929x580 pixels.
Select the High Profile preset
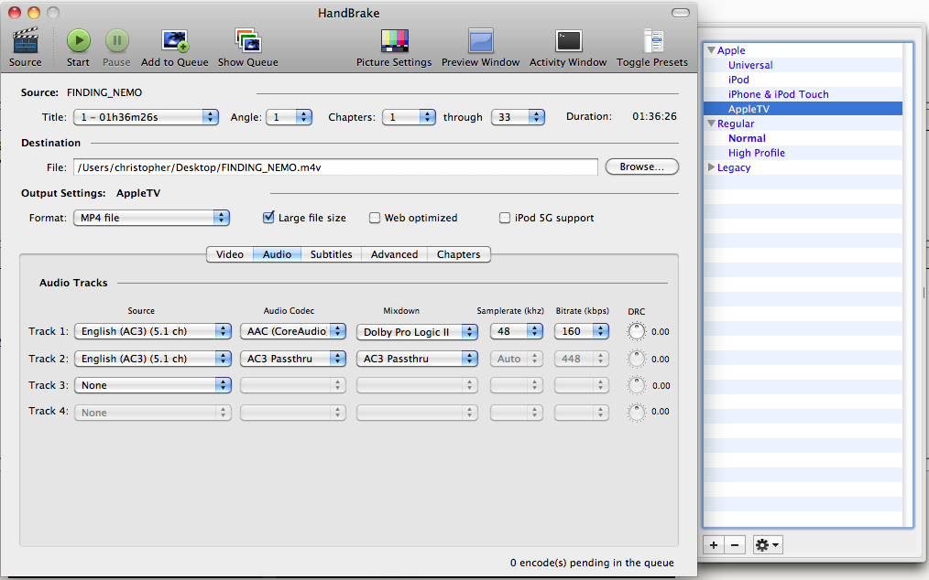(x=756, y=153)
